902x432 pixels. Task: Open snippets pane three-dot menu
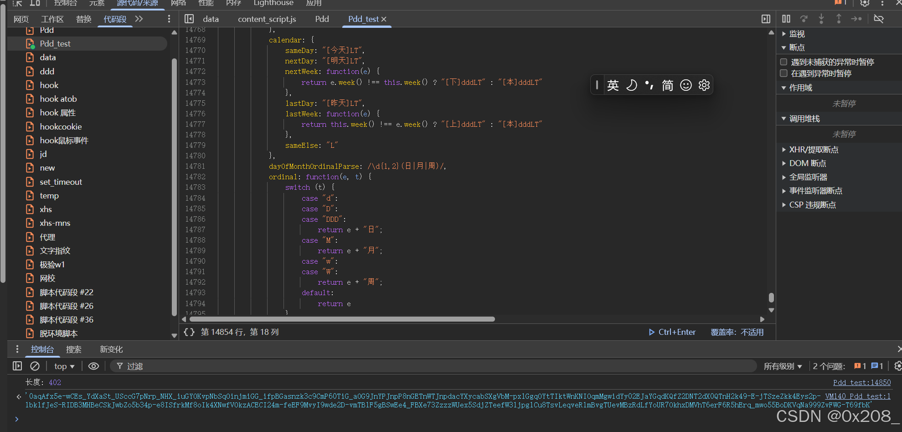tap(169, 19)
